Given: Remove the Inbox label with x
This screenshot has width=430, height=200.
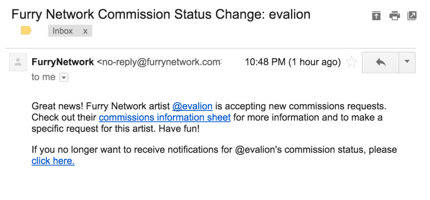Looking at the screenshot, I should click(x=85, y=31).
